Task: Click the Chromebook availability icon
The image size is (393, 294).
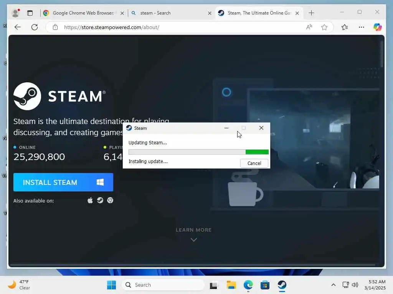Action: pos(110,200)
